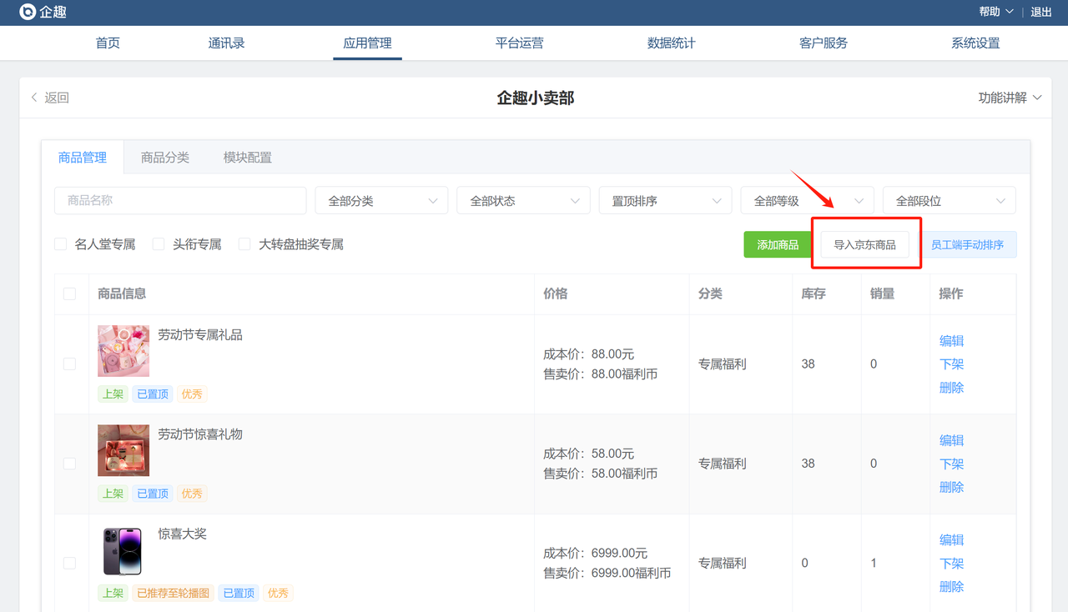Screen dimensions: 1068x612
Task: Click the back arrow 返回
Action: pos(49,98)
